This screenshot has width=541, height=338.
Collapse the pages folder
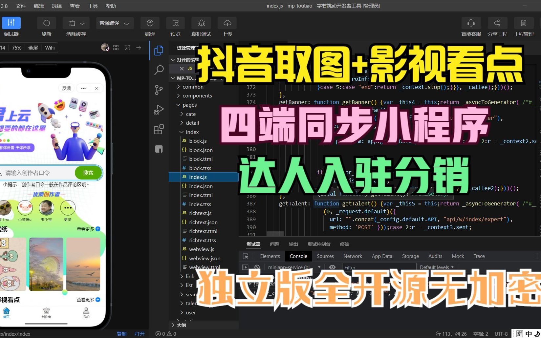[x=190, y=105]
